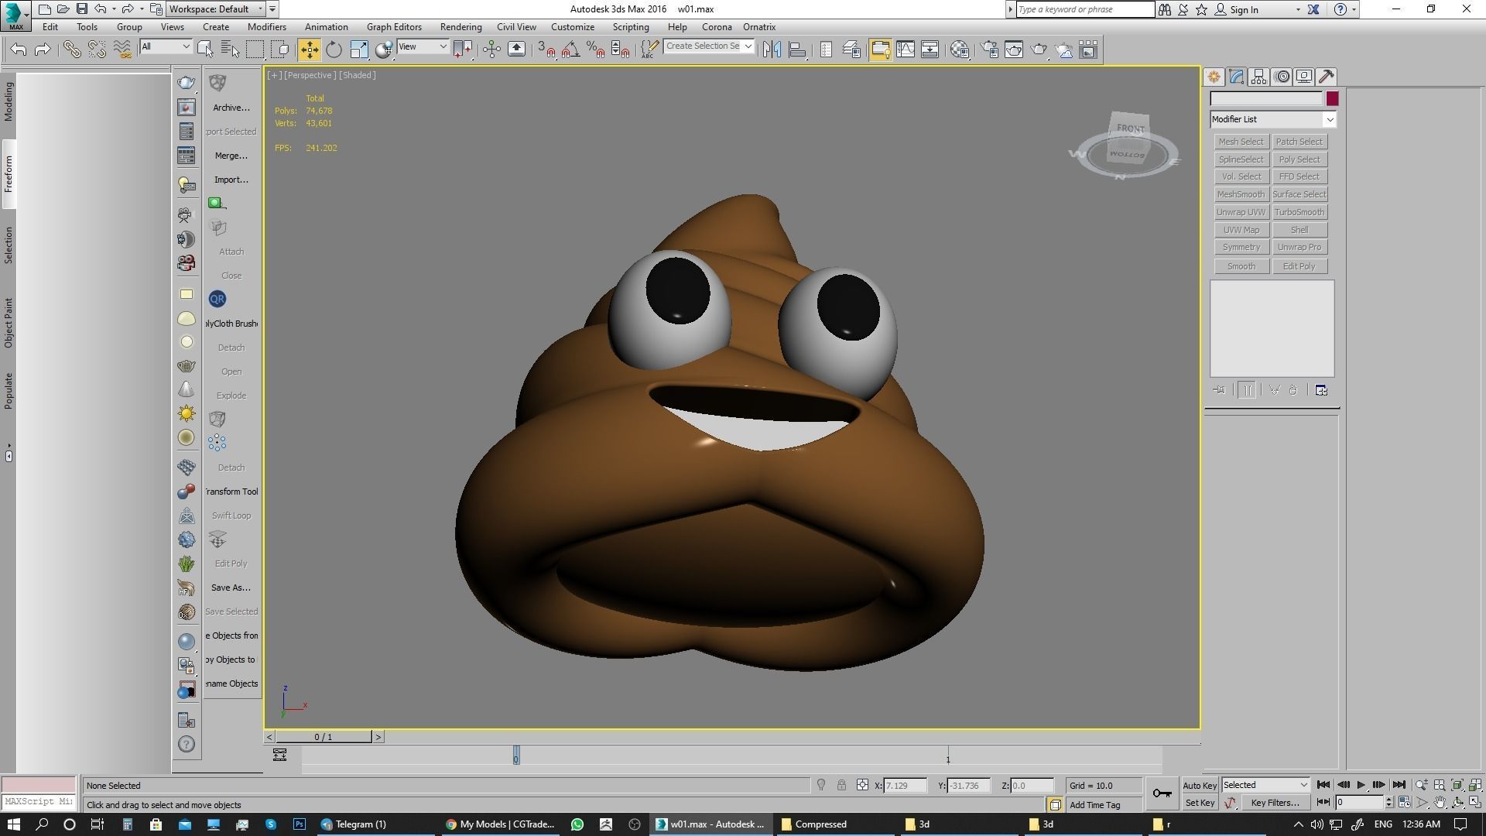Screen dimensions: 1486x836
Task: Toggle Set Key mode
Action: 1200,803
